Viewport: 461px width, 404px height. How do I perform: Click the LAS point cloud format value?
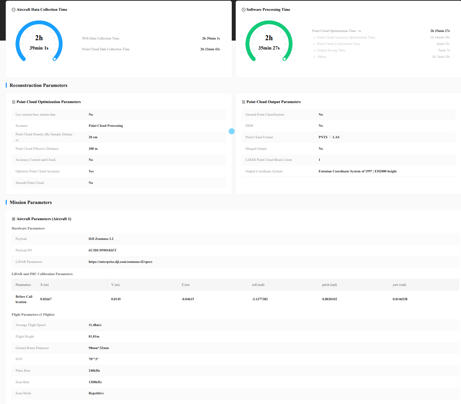tap(336, 137)
